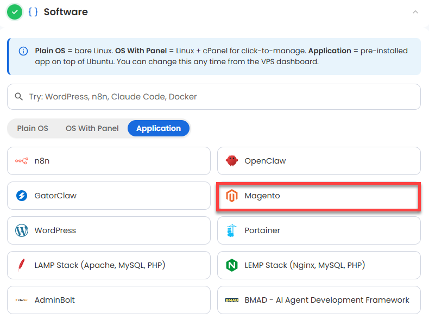Click the curly braces Software icon

click(33, 12)
